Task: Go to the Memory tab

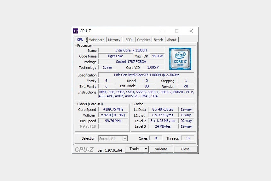Action: pos(114,40)
